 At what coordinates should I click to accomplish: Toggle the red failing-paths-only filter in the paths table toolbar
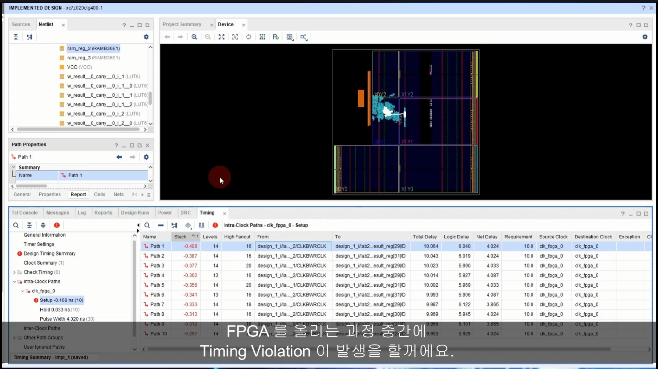pos(215,225)
